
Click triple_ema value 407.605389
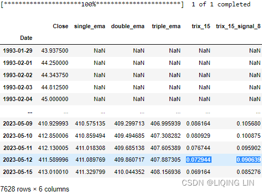(165, 148)
